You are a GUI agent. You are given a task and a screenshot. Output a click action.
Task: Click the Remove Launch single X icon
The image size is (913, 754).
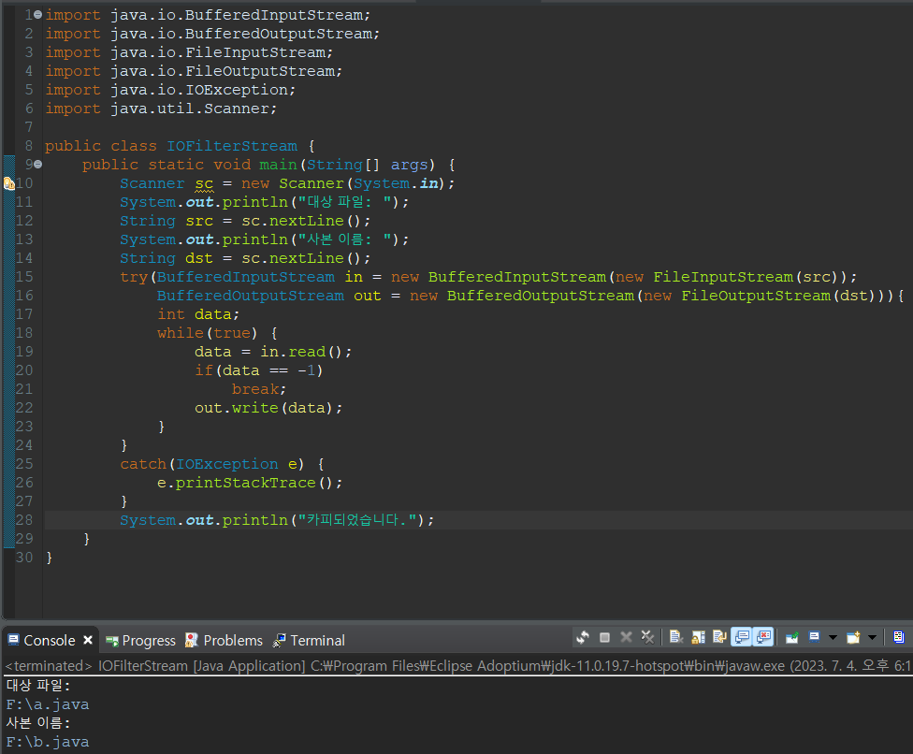tap(626, 638)
